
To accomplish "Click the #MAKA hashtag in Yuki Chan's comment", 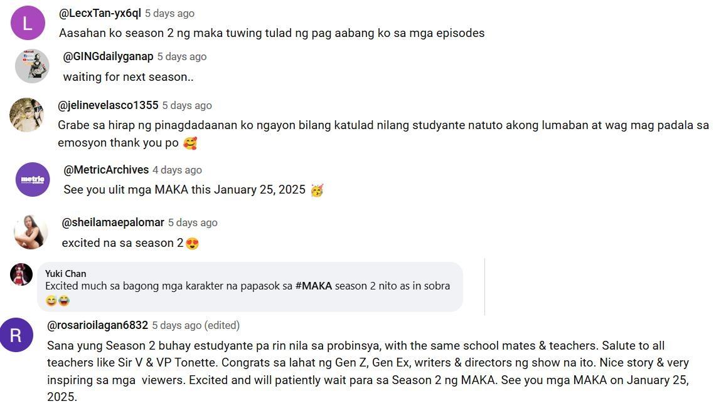I will point(313,286).
